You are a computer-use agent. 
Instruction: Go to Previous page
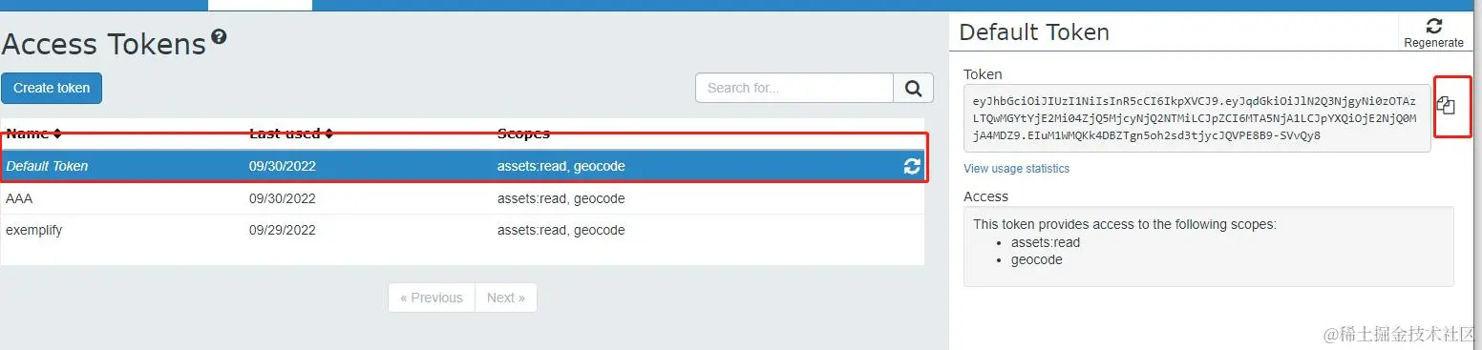point(432,298)
